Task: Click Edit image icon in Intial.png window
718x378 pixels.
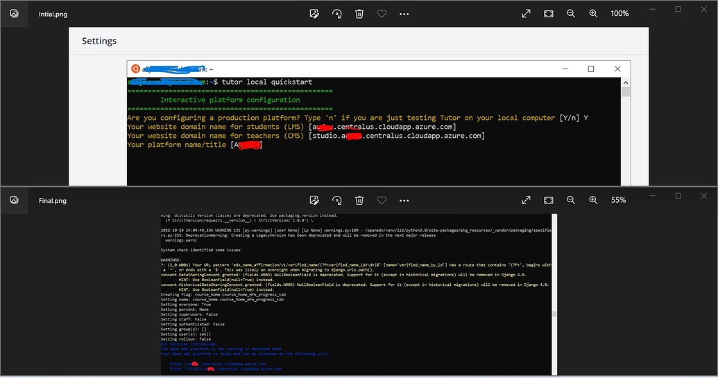Action: [314, 14]
